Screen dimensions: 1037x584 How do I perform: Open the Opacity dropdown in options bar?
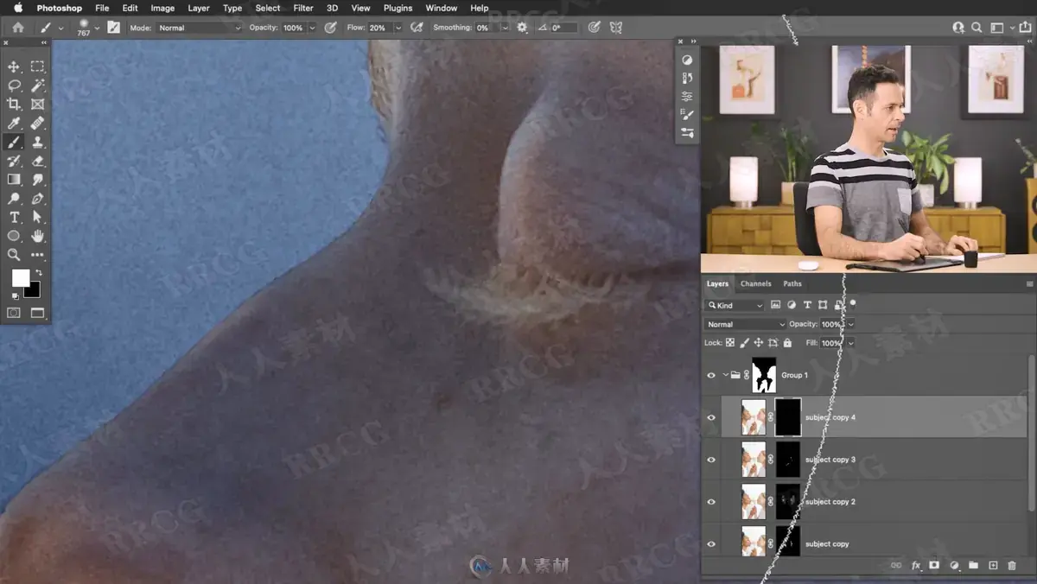(312, 28)
